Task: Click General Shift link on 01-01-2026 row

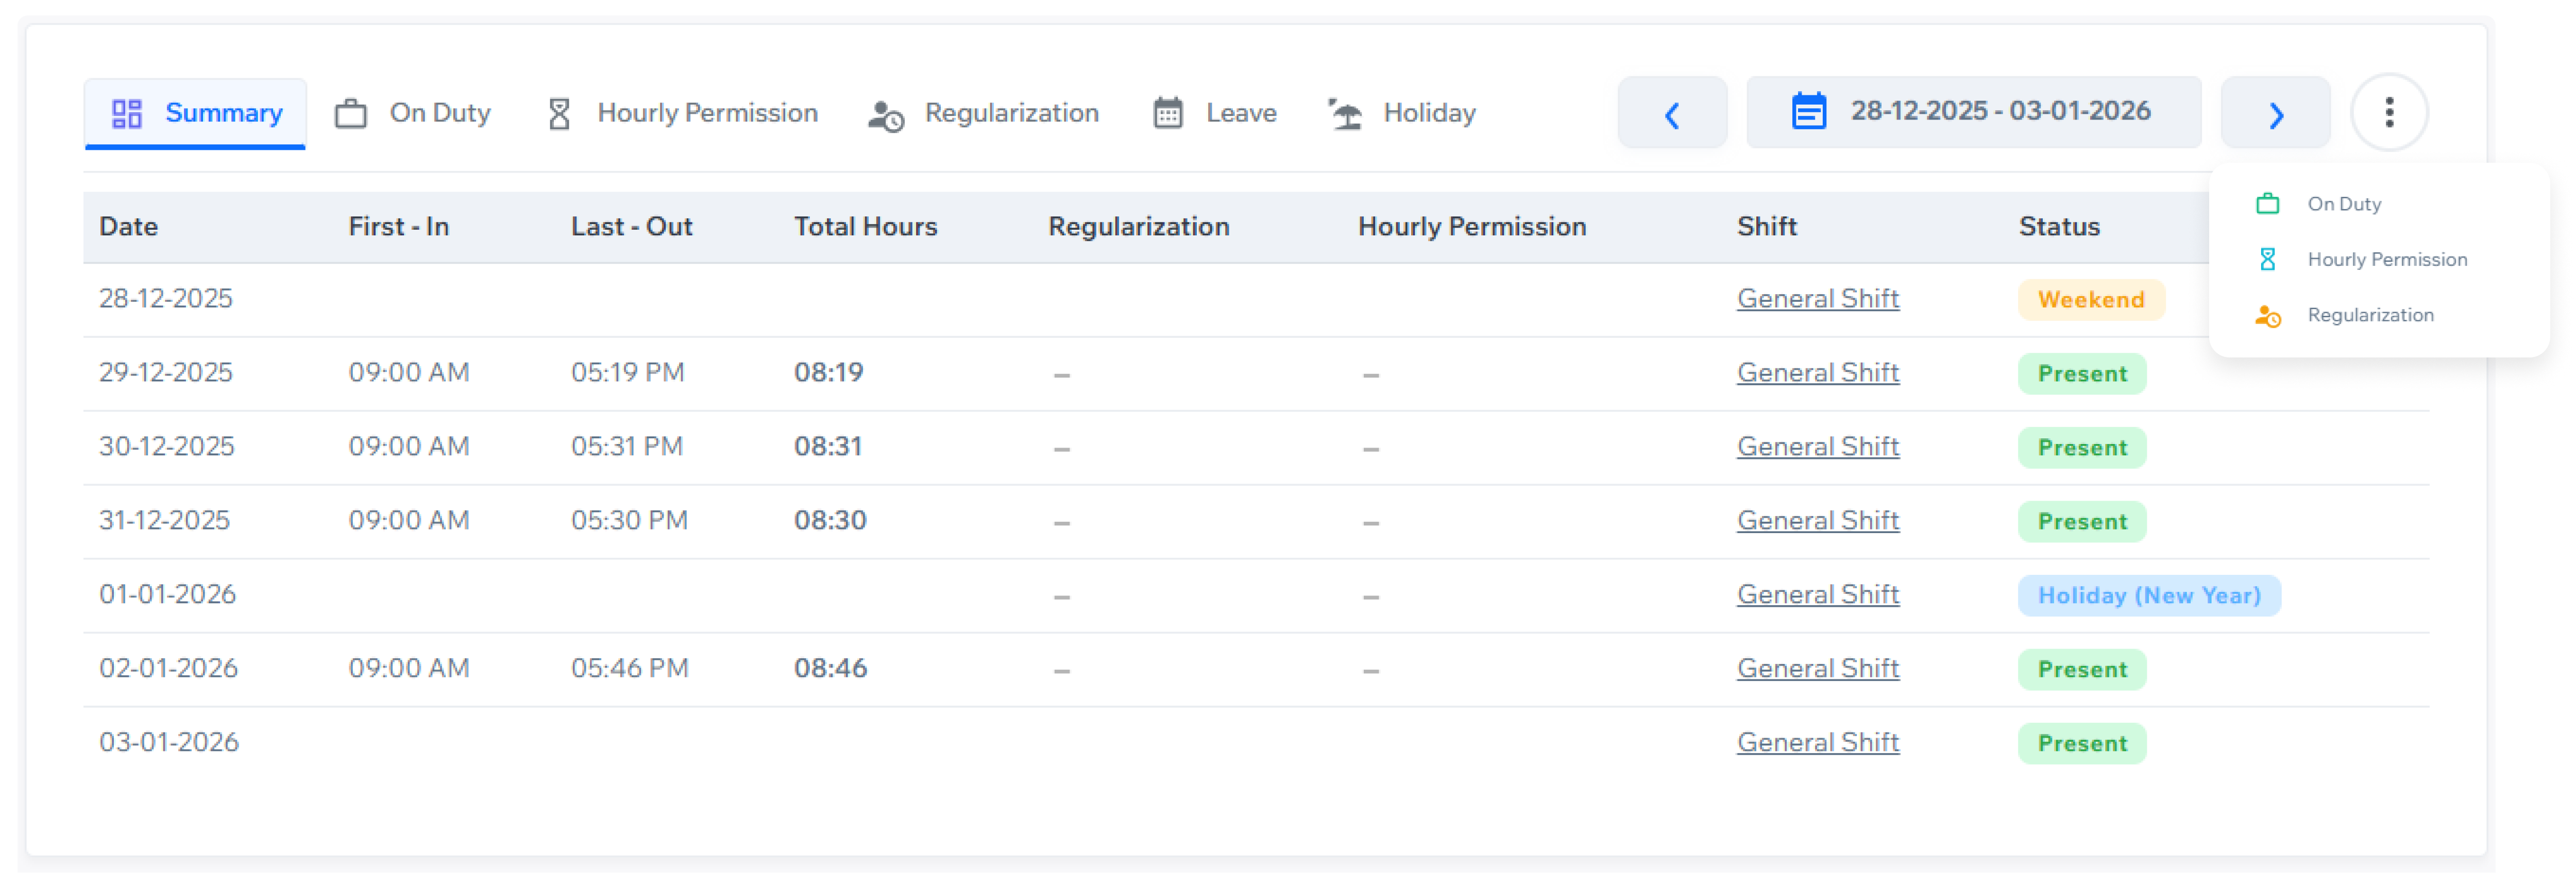Action: pyautogui.click(x=1818, y=593)
